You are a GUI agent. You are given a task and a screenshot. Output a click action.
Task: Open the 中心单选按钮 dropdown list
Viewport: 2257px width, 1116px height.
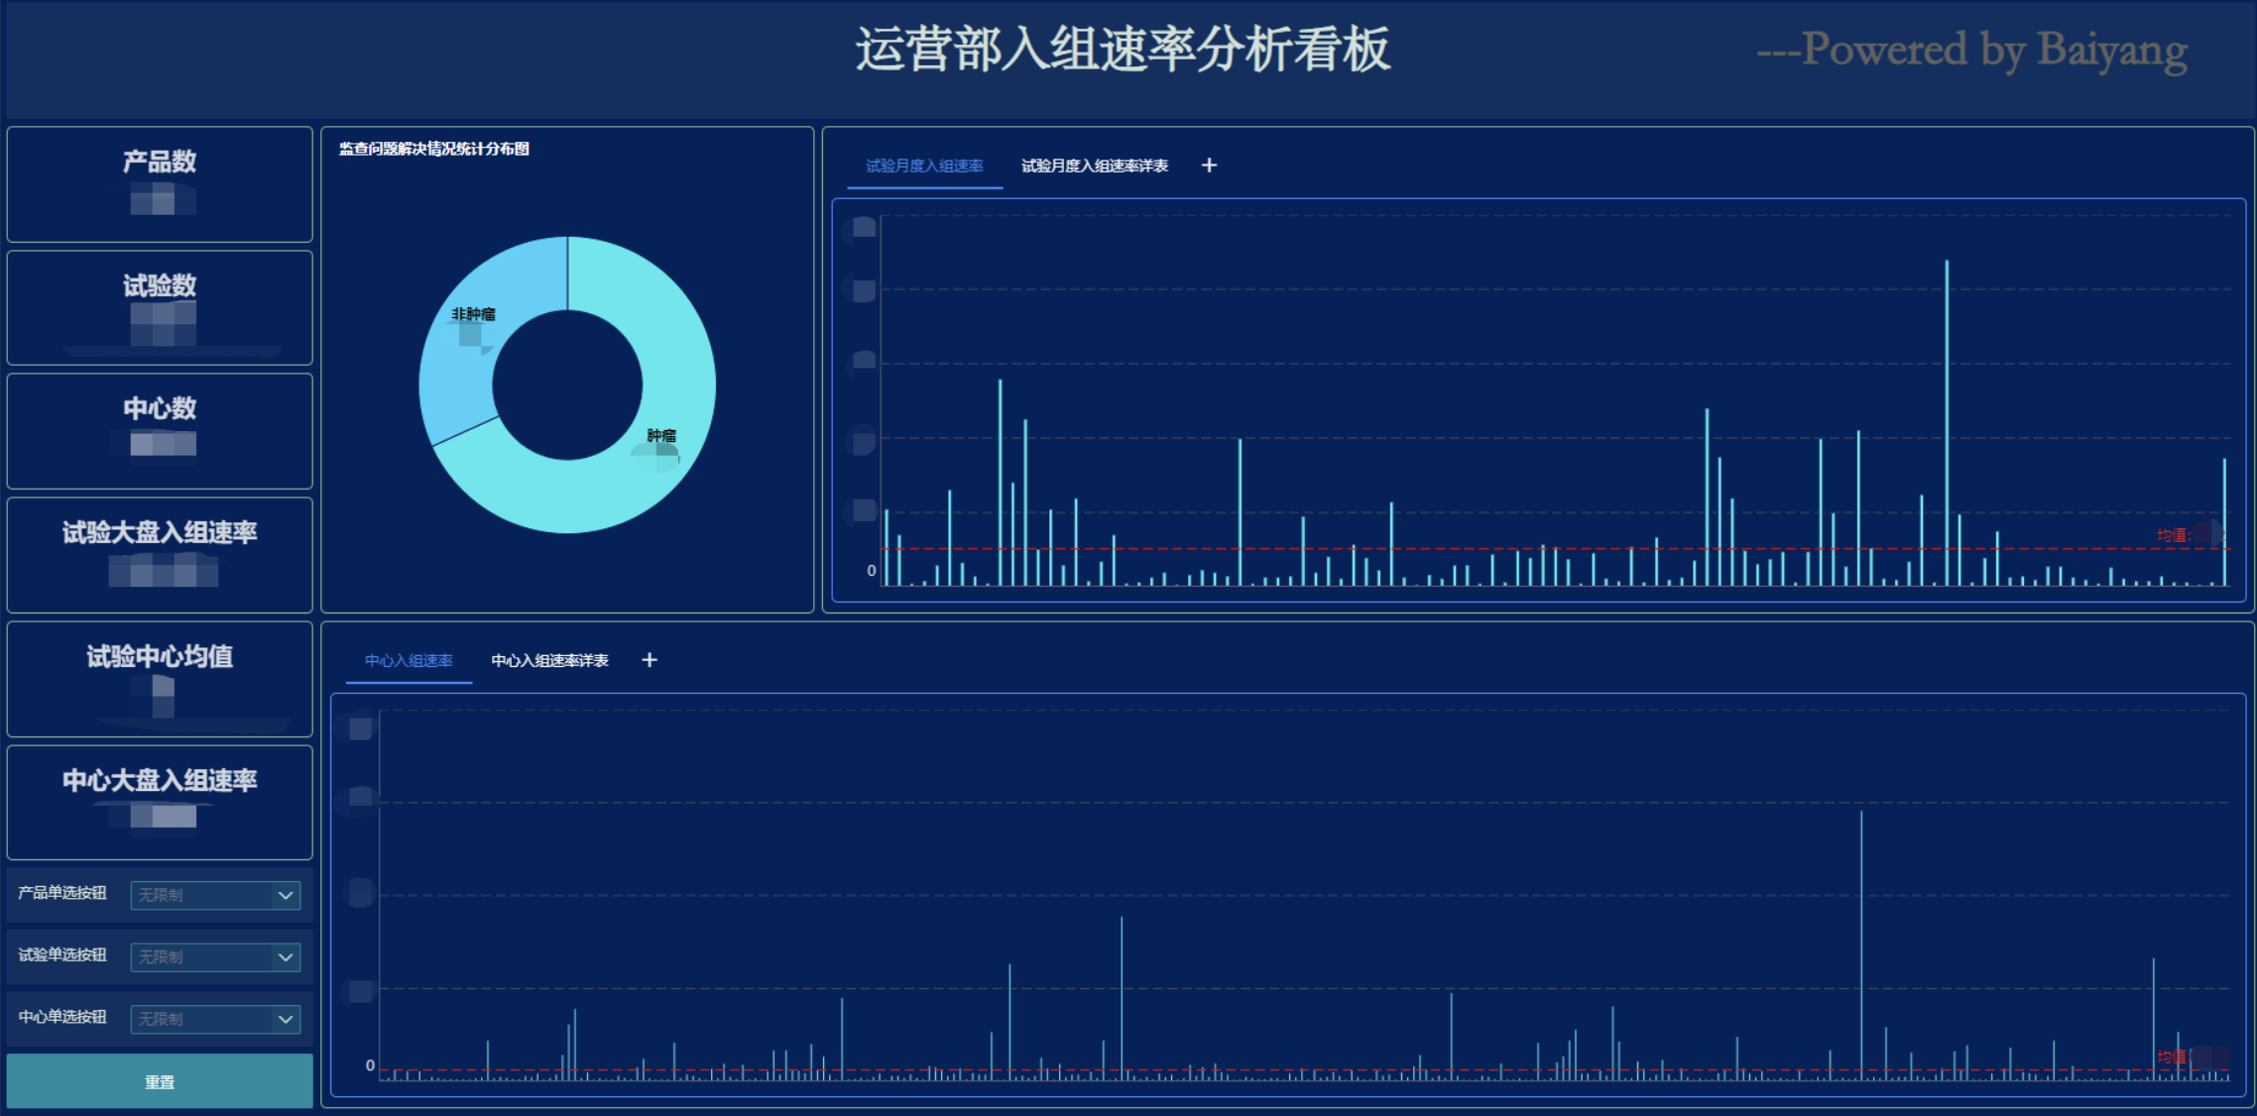click(215, 1019)
